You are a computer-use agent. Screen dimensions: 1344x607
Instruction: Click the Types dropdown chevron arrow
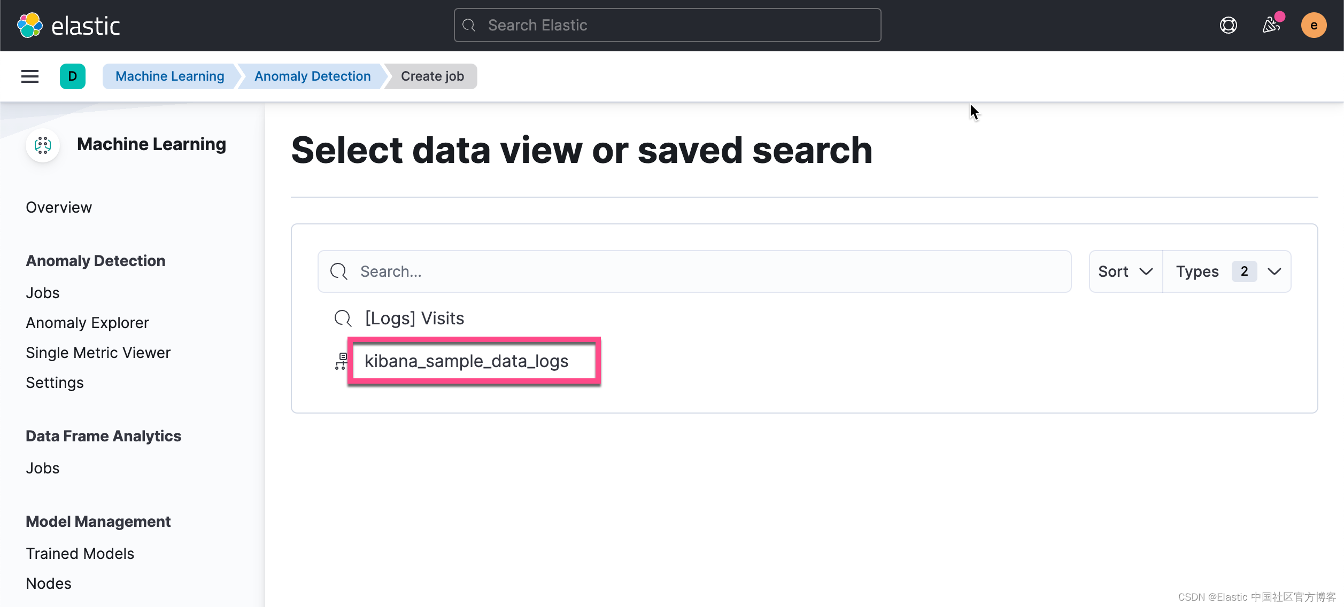[1275, 271]
